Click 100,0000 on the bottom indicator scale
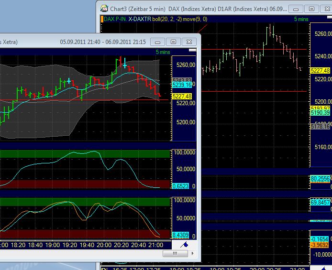332x270 pixels. pyautogui.click(x=185, y=200)
